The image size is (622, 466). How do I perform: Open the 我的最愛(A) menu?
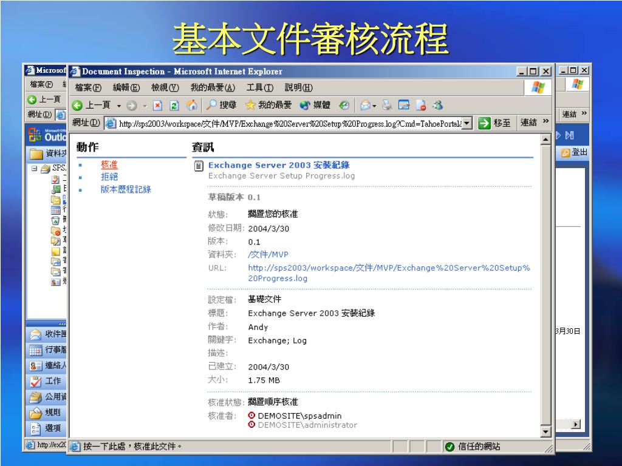(x=213, y=87)
